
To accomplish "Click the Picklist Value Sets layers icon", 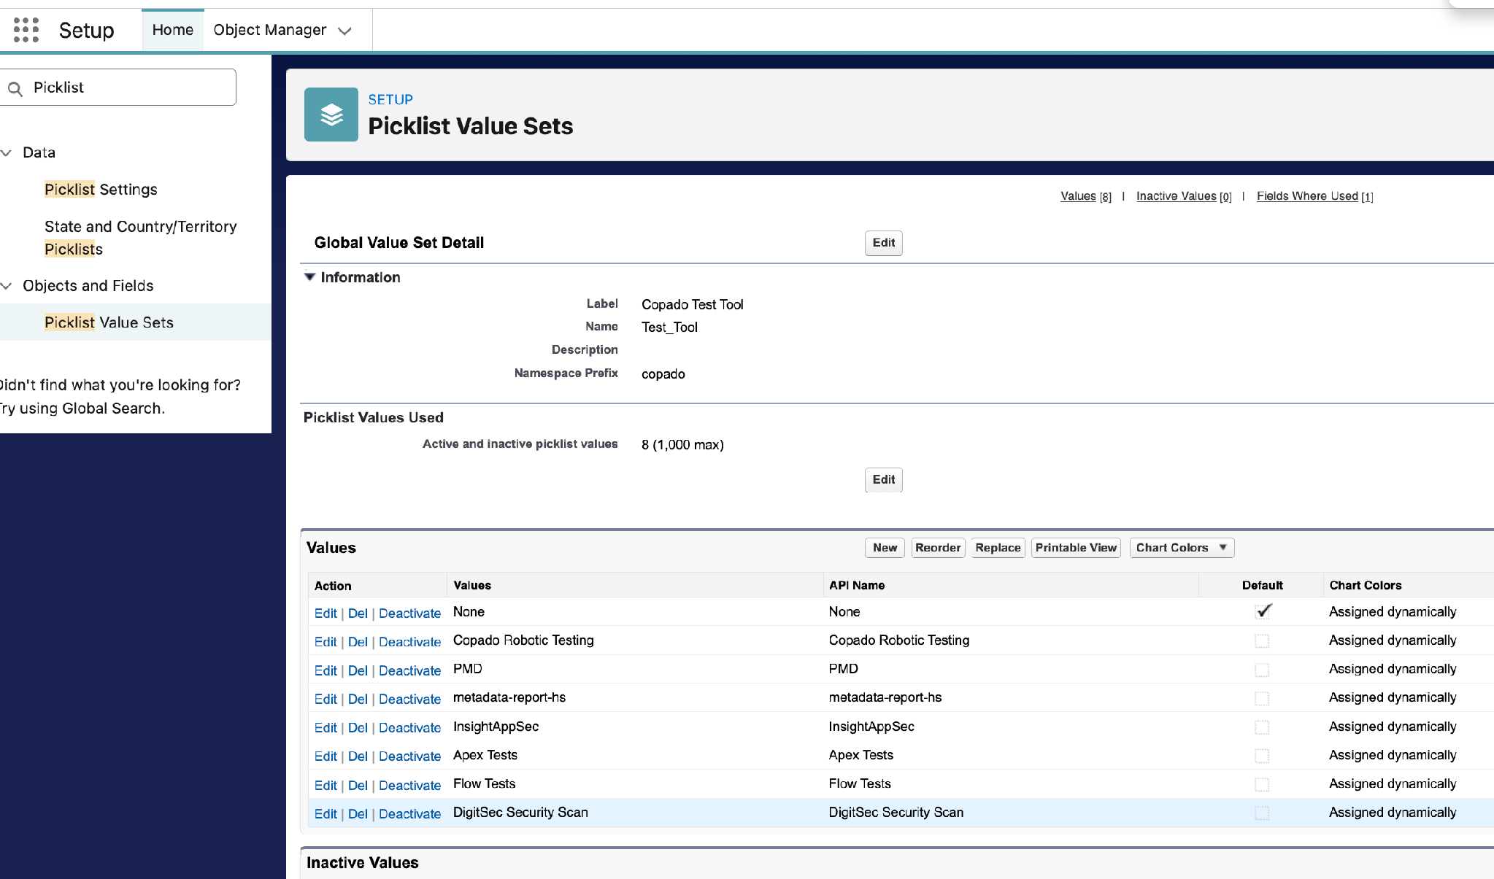I will (331, 115).
